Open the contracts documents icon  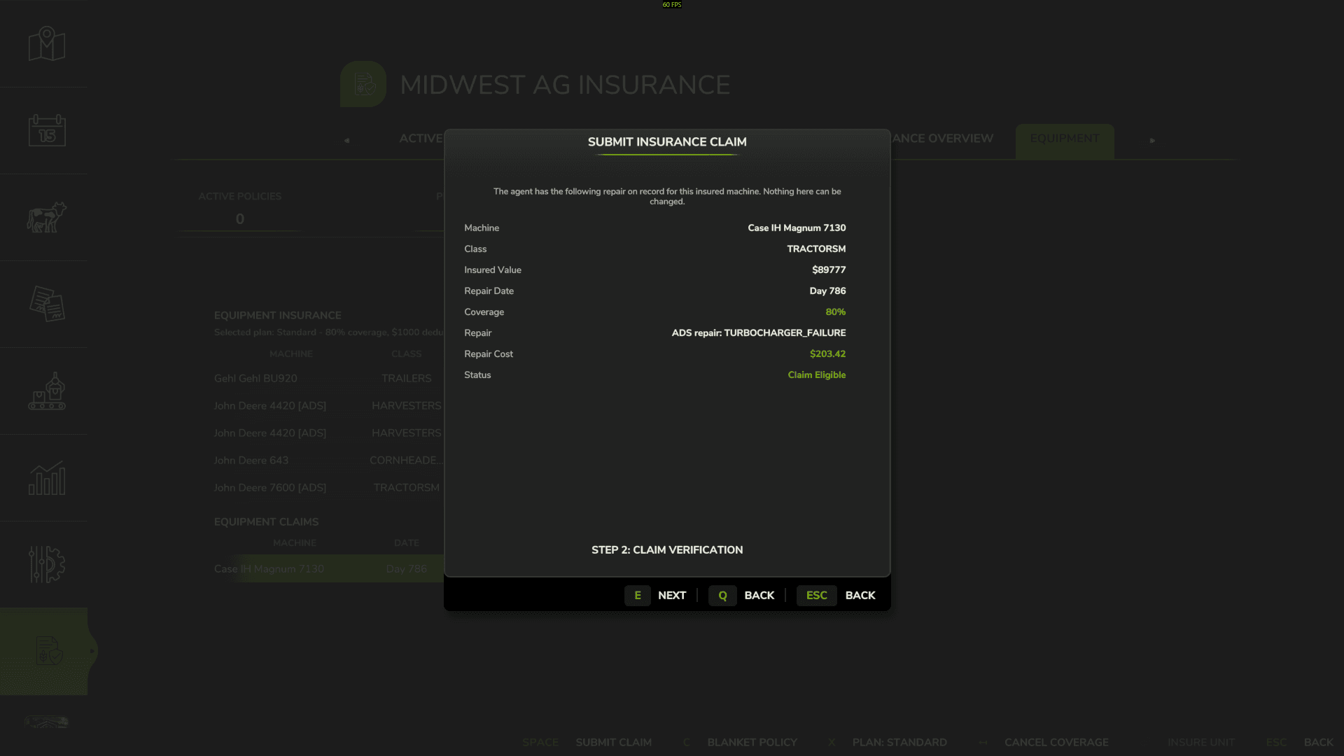[47, 304]
